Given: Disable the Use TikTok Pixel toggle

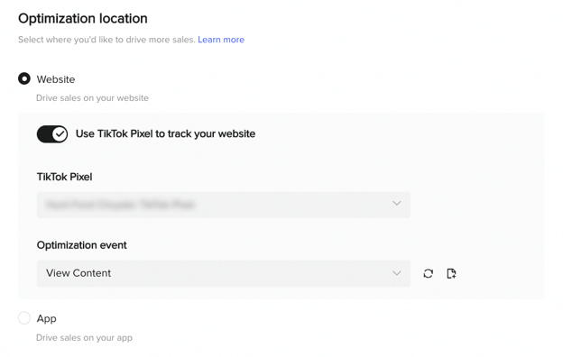Looking at the screenshot, I should 52,134.
